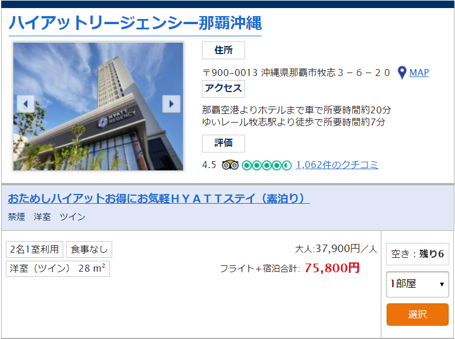Click the 空き：残り6 availability box
The width and height of the screenshot is (455, 339).
(x=417, y=254)
